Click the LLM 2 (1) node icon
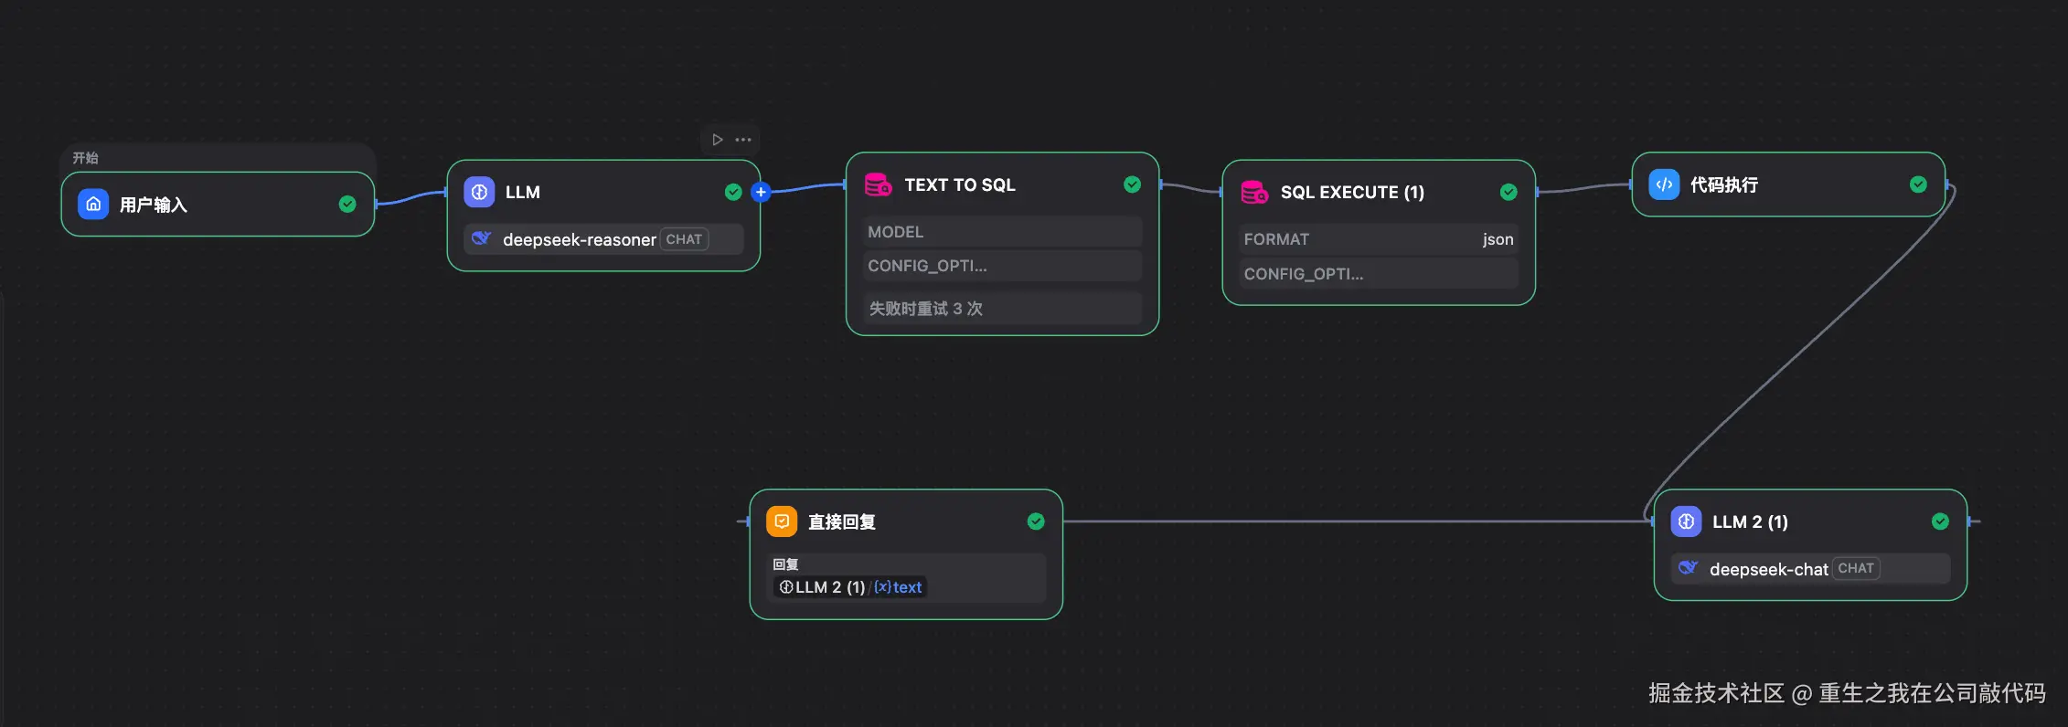2068x727 pixels. 1686,522
